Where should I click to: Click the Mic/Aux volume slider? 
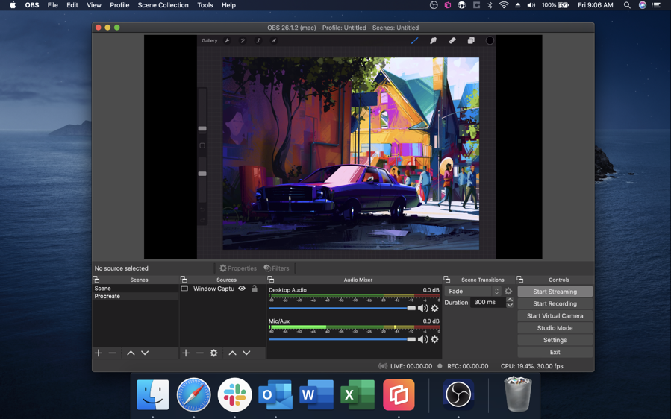(x=342, y=339)
